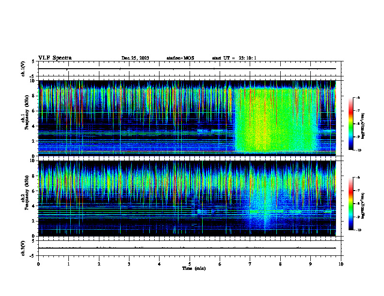The height and width of the screenshot is (296, 384).
Task: Click the ch.3 voltage waveform trace
Action: tap(187, 248)
